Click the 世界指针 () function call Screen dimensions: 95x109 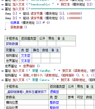[x=31, y=66]
